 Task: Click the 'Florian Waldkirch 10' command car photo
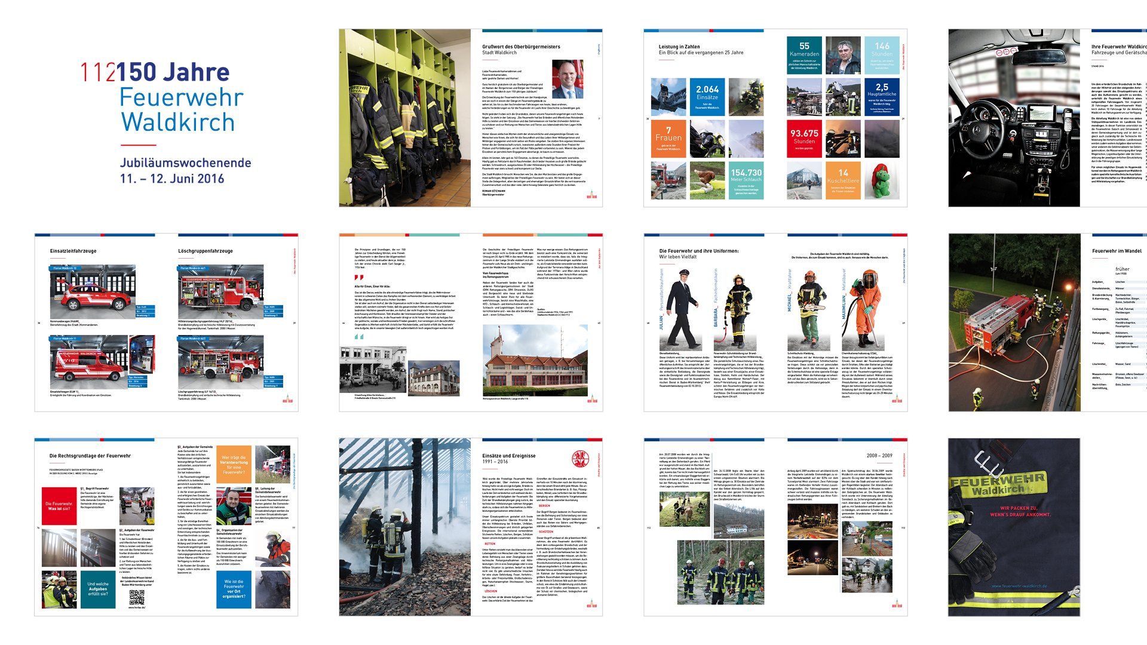pyautogui.click(x=93, y=293)
